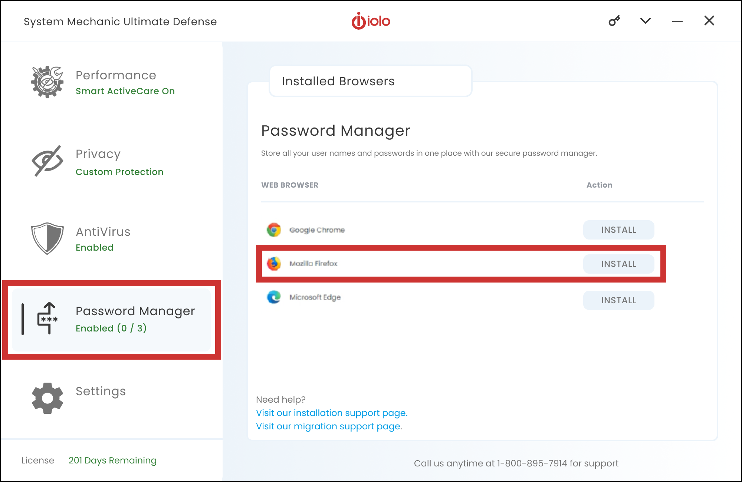Click Custom Protection status text
Viewport: 742px width, 482px height.
pyautogui.click(x=119, y=172)
